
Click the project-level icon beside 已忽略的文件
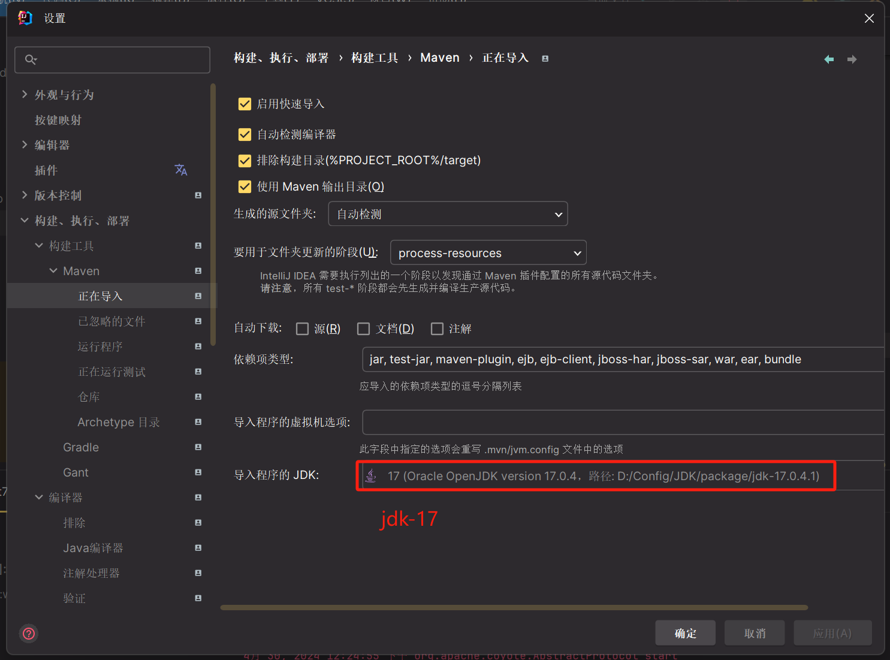click(198, 321)
